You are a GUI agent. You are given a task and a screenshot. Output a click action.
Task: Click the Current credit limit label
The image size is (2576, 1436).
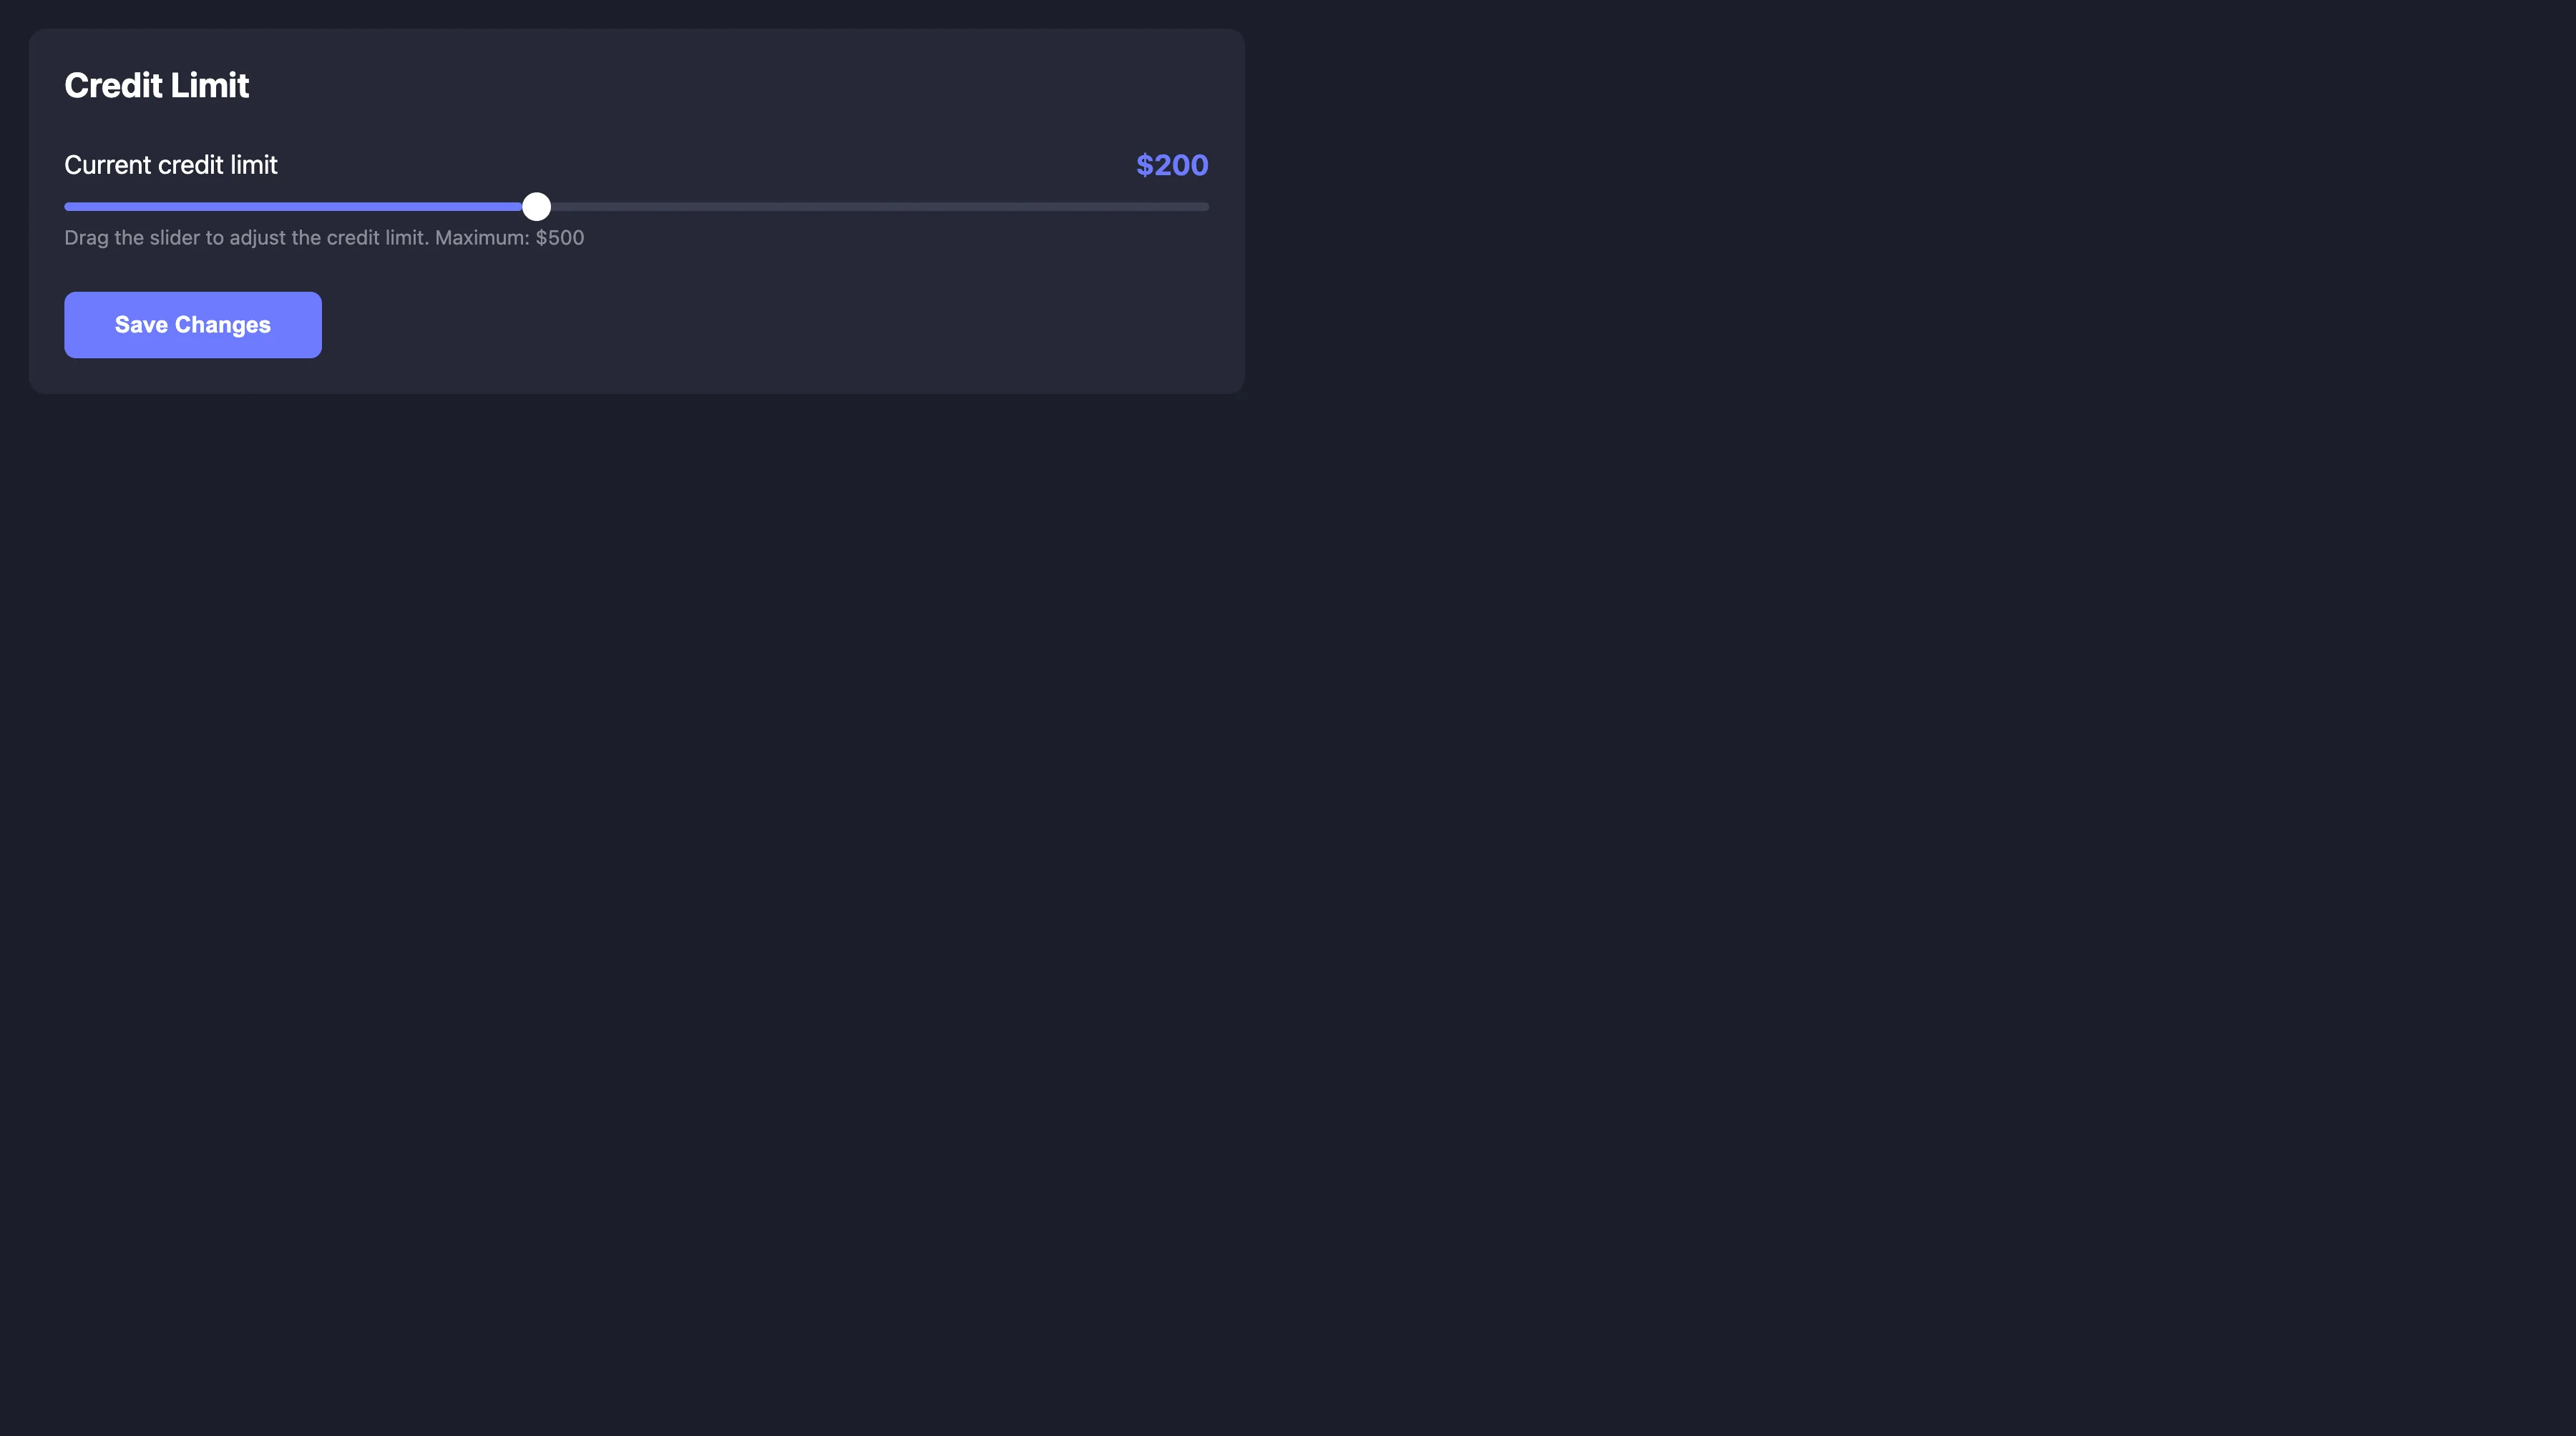pos(170,165)
